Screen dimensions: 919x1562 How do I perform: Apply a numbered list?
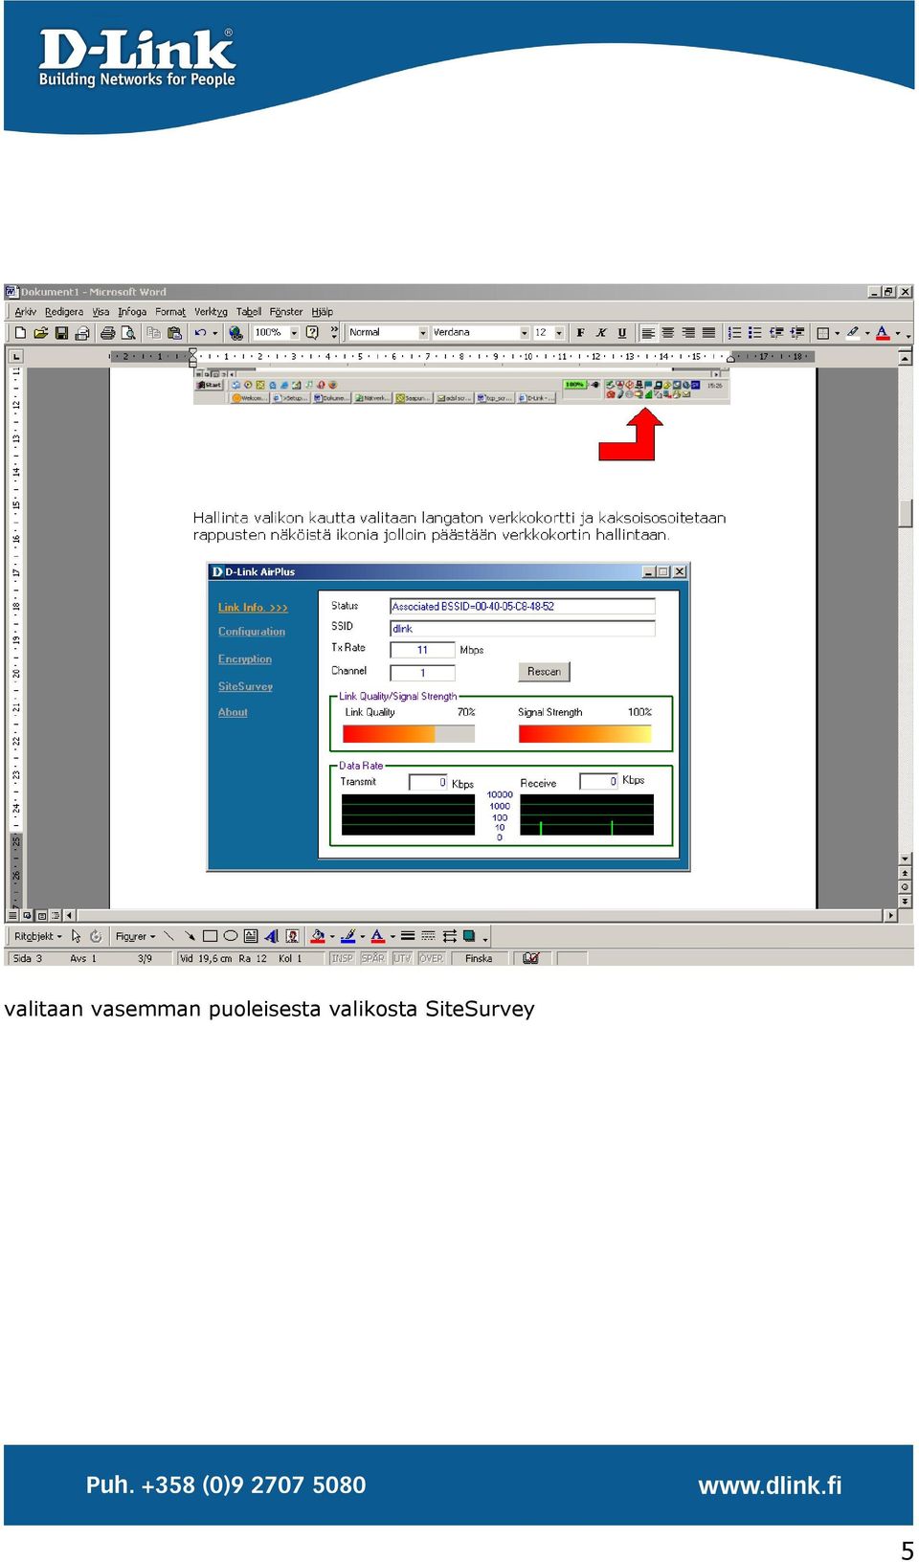tap(734, 333)
